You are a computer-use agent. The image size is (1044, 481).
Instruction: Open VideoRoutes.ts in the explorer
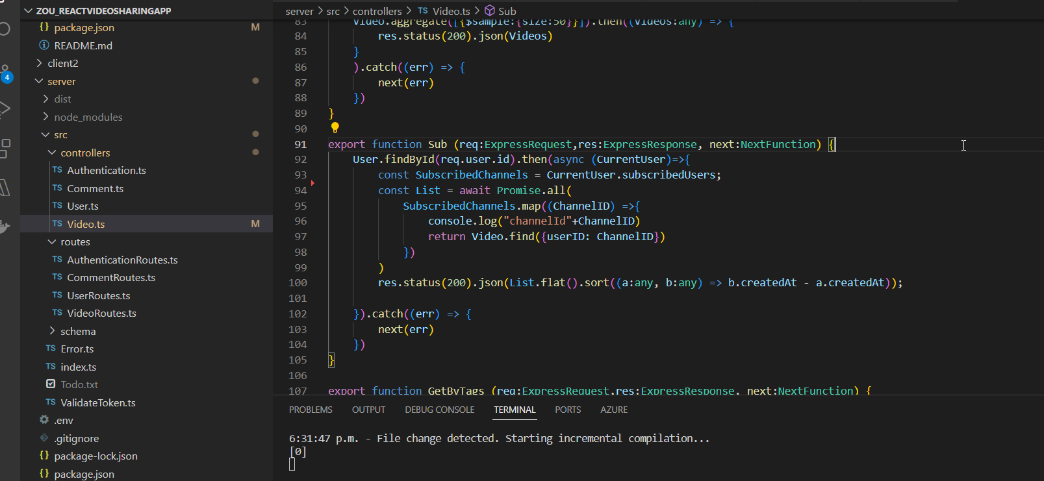[x=101, y=314]
